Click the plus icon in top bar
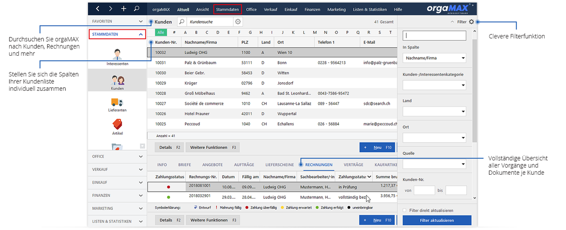 124,9
